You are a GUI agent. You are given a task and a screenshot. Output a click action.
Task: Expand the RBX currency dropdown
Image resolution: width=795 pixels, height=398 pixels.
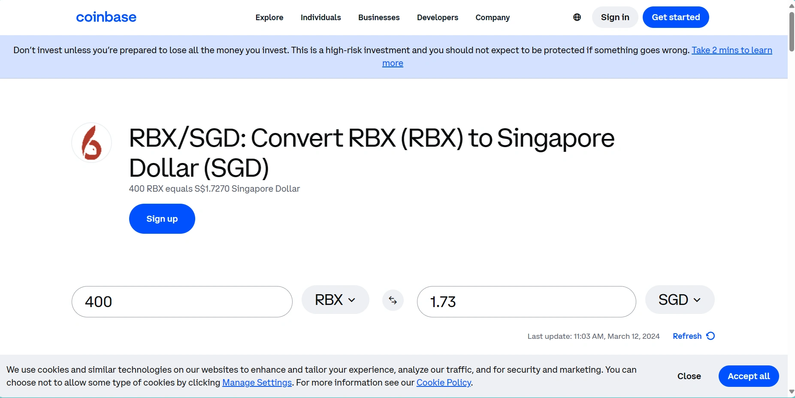pos(335,299)
